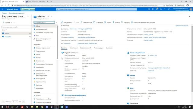This screenshot has height=109, width=193.
Task: Collapse the Основное section
Action: (65, 26)
